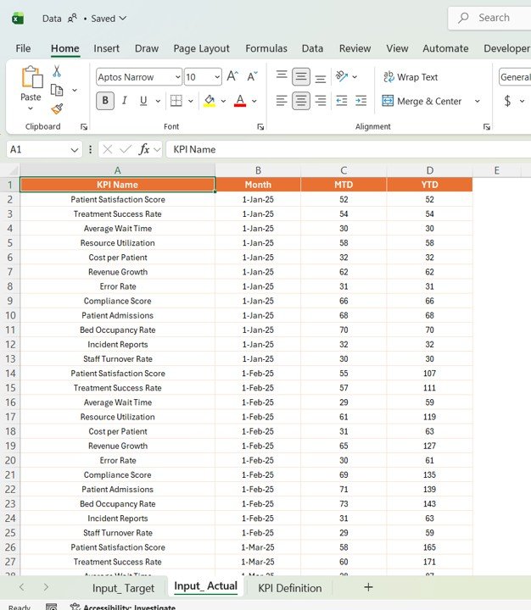Switch to the KPI Definition sheet tab

tap(289, 588)
